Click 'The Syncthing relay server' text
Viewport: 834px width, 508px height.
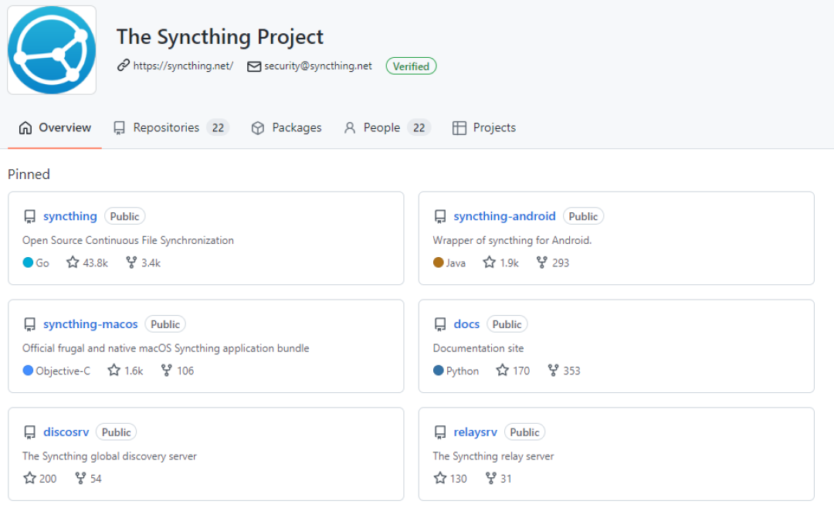(493, 456)
